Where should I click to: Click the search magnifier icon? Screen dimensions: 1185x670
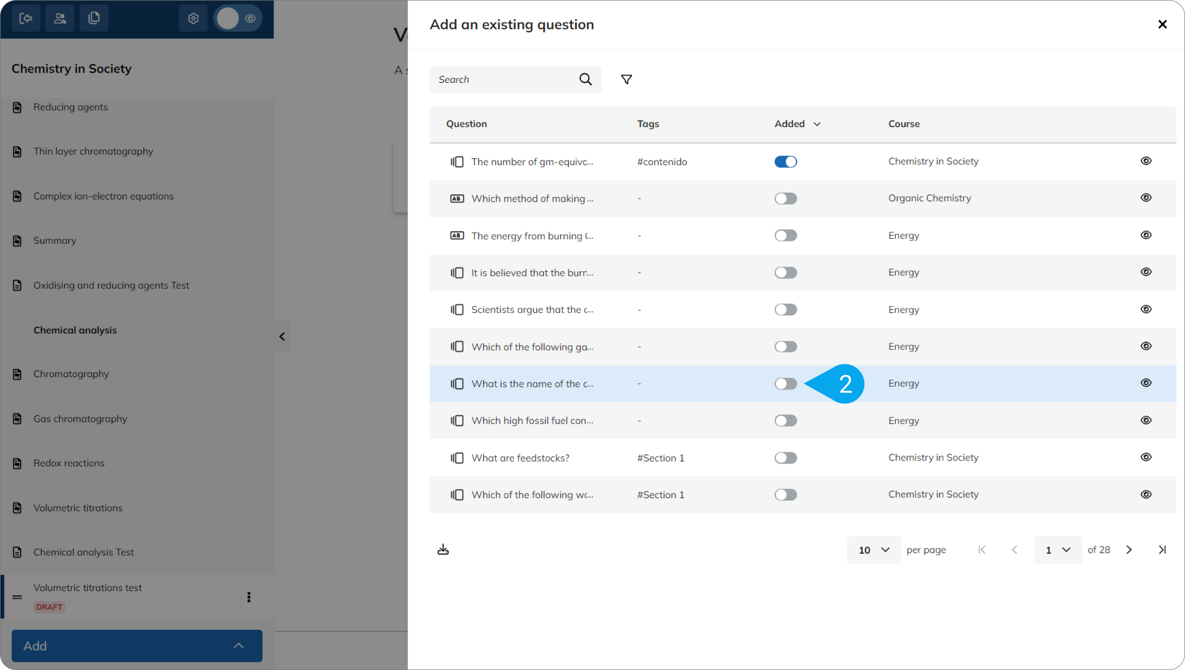tap(585, 79)
